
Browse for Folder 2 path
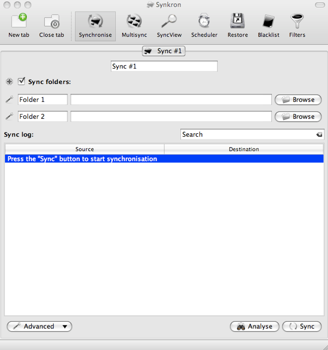click(298, 116)
